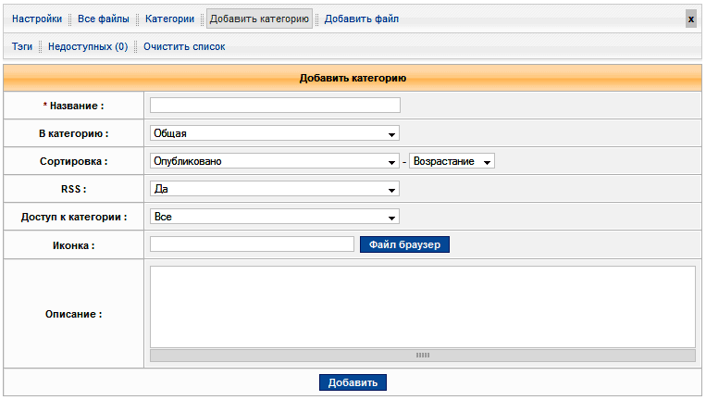Switch to the Все файлы tab
This screenshot has height=400, width=706.
(x=104, y=19)
